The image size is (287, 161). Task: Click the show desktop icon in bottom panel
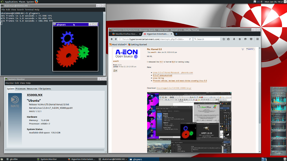(x=2, y=159)
